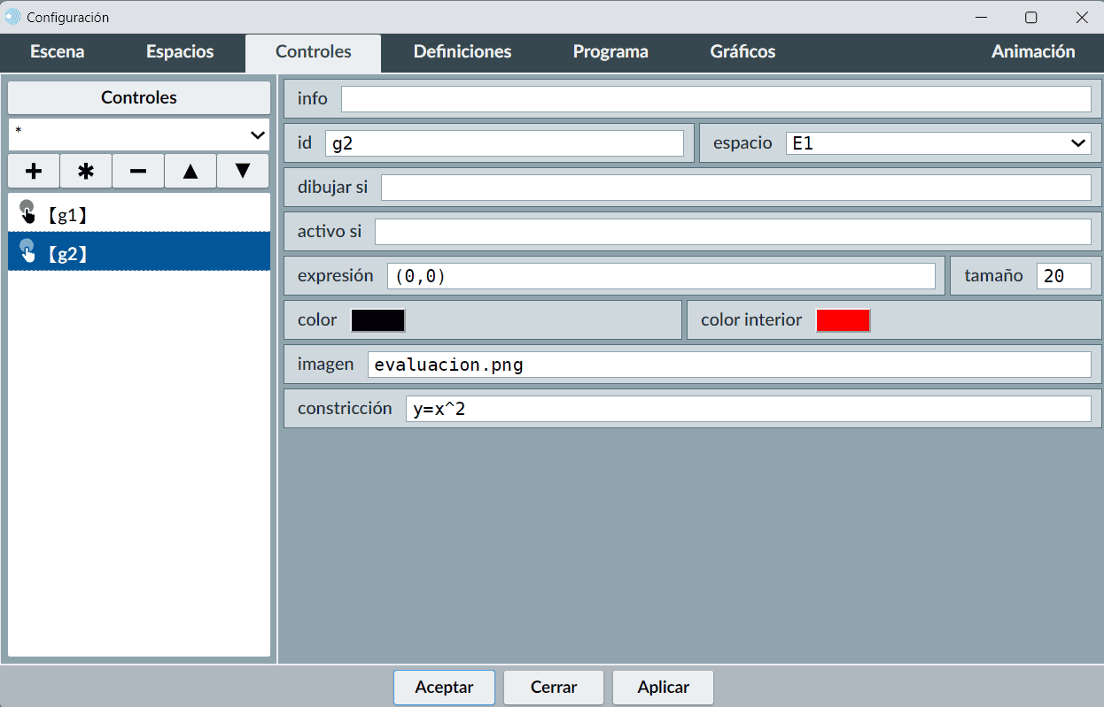Open the red color interior swatch
This screenshot has width=1104, height=707.
coord(843,320)
